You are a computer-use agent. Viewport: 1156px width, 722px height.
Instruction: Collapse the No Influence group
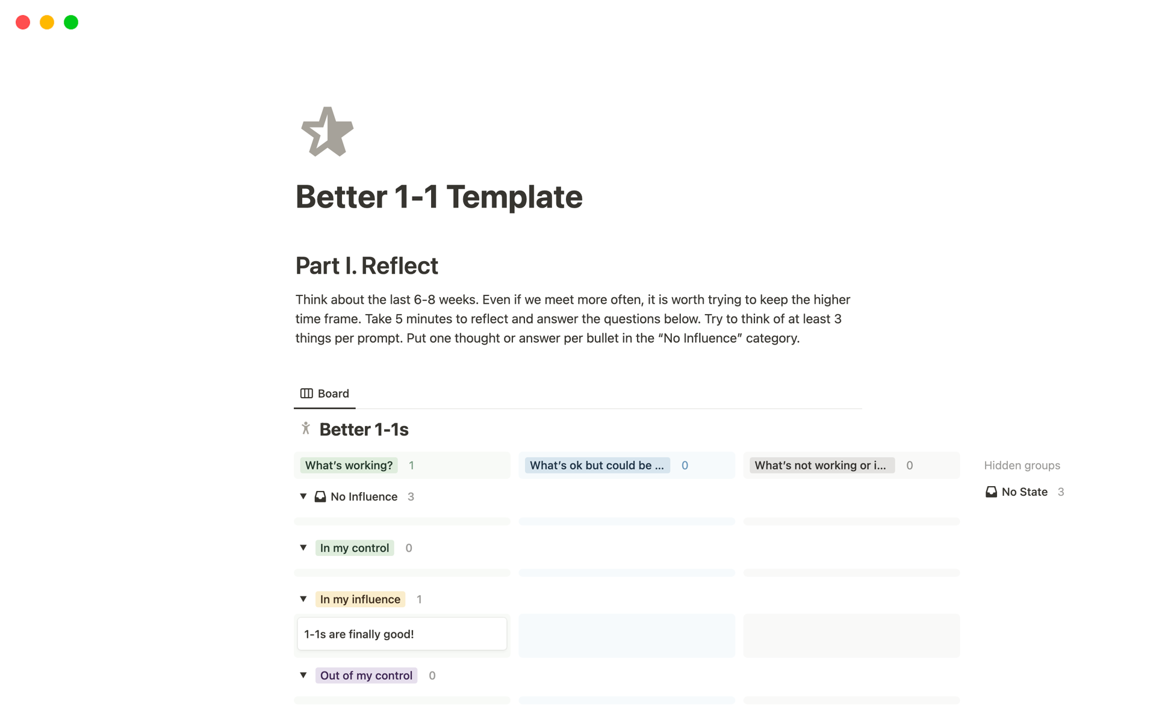[x=303, y=496]
